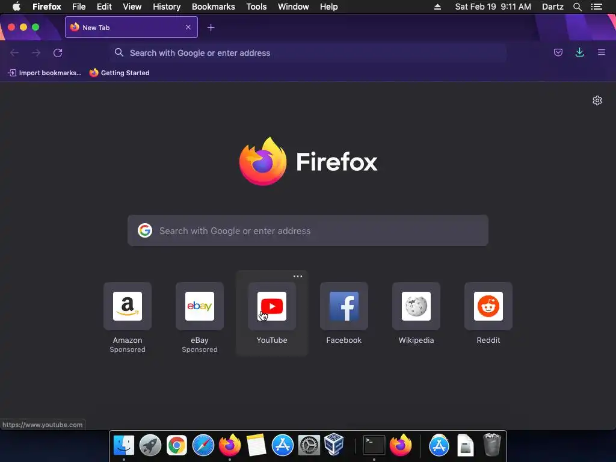Open Google Chrome from the dock
Image resolution: width=616 pixels, height=462 pixels.
pos(177,445)
